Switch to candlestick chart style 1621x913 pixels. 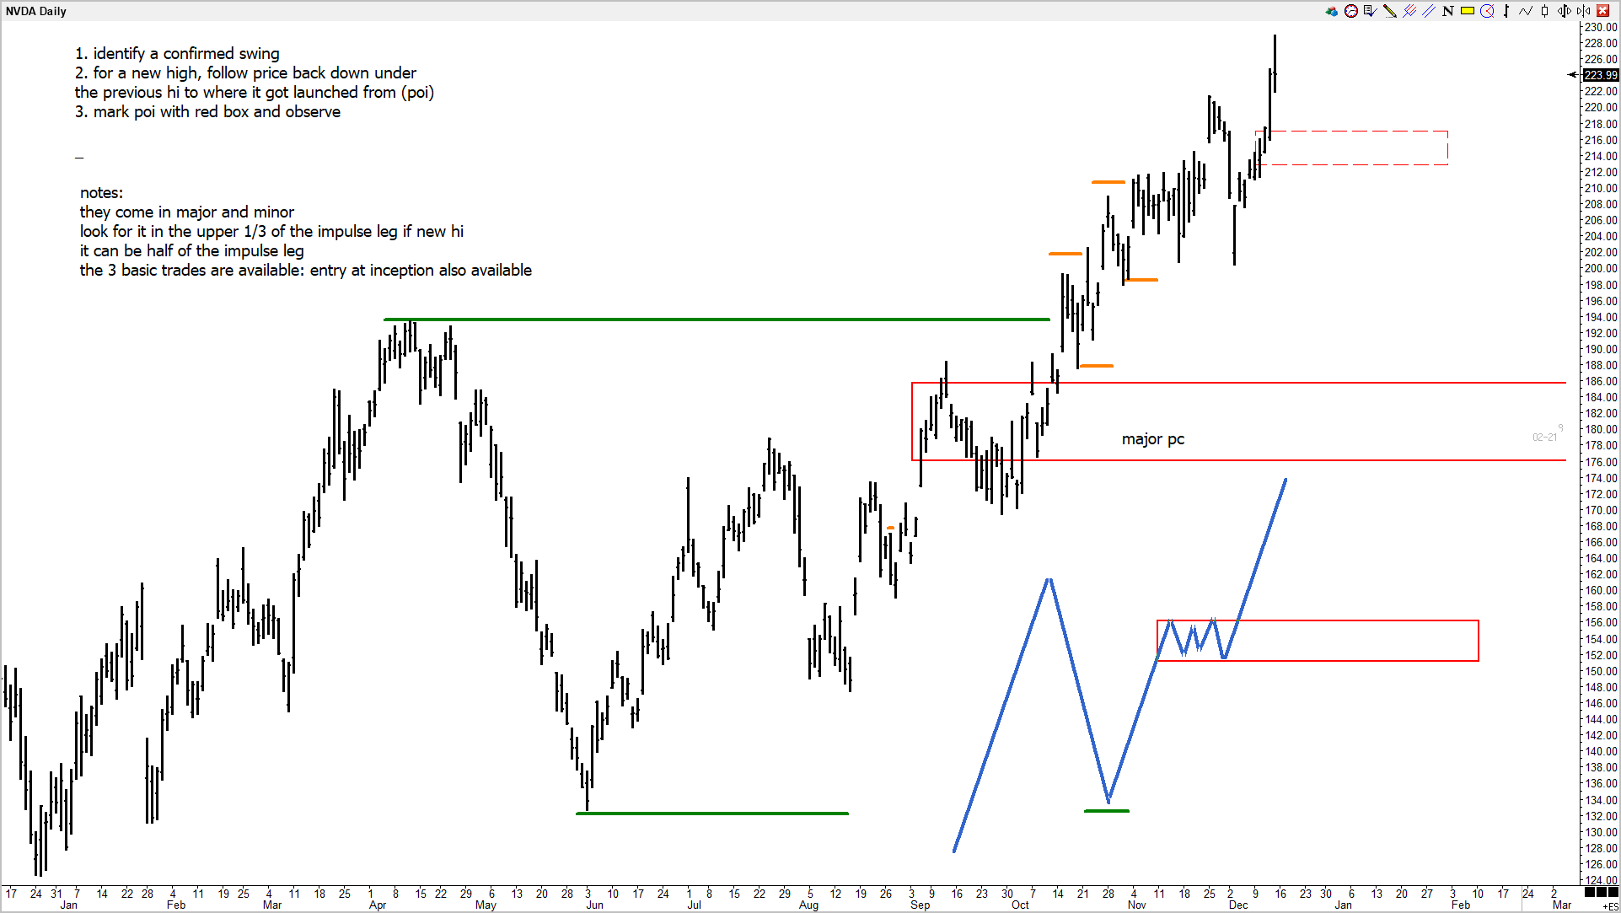[1544, 11]
